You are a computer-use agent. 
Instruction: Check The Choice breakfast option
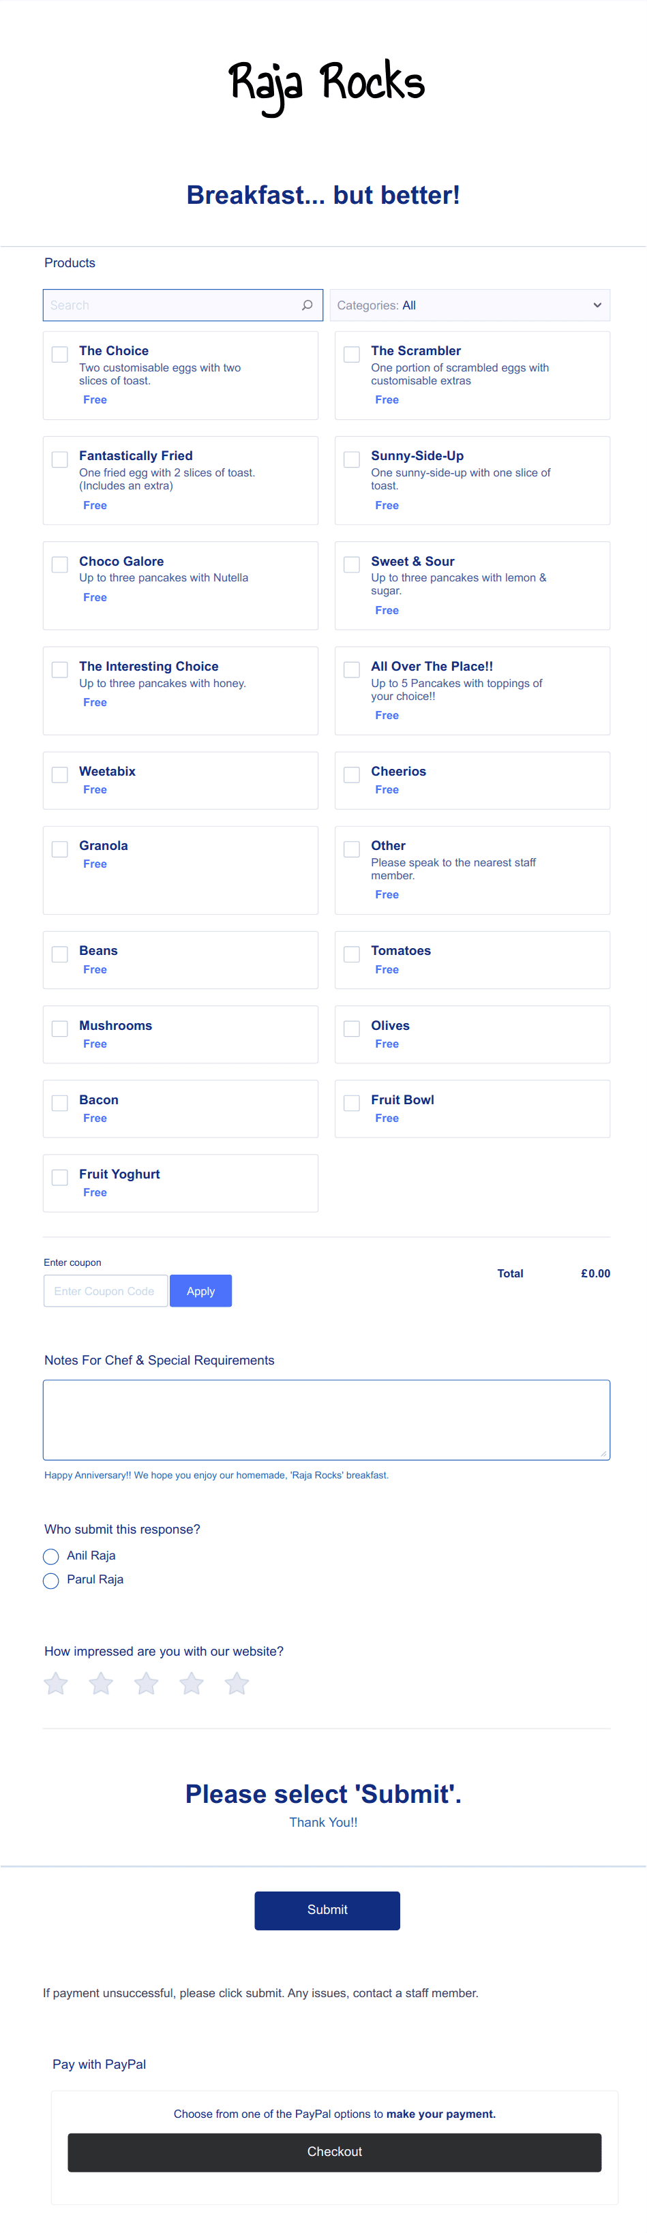(x=59, y=354)
